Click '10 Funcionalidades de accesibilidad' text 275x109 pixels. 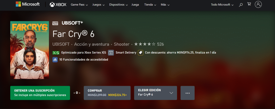[84, 60]
